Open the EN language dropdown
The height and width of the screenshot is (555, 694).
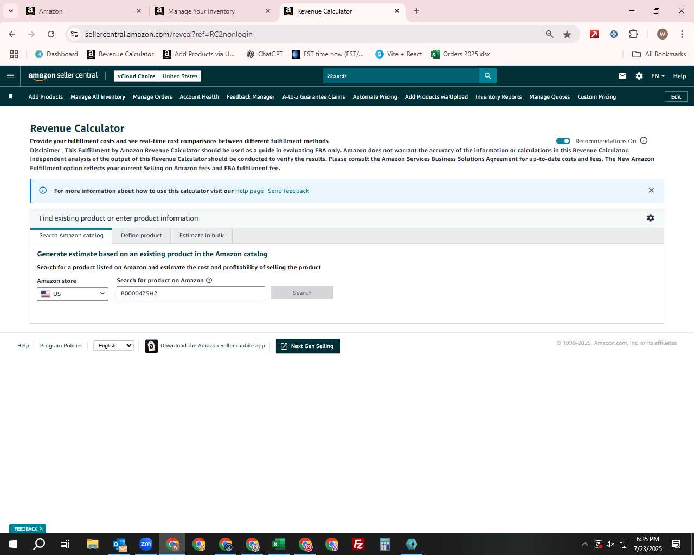658,76
